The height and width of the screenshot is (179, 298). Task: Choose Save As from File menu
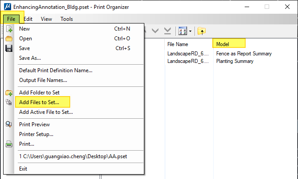tap(30, 58)
